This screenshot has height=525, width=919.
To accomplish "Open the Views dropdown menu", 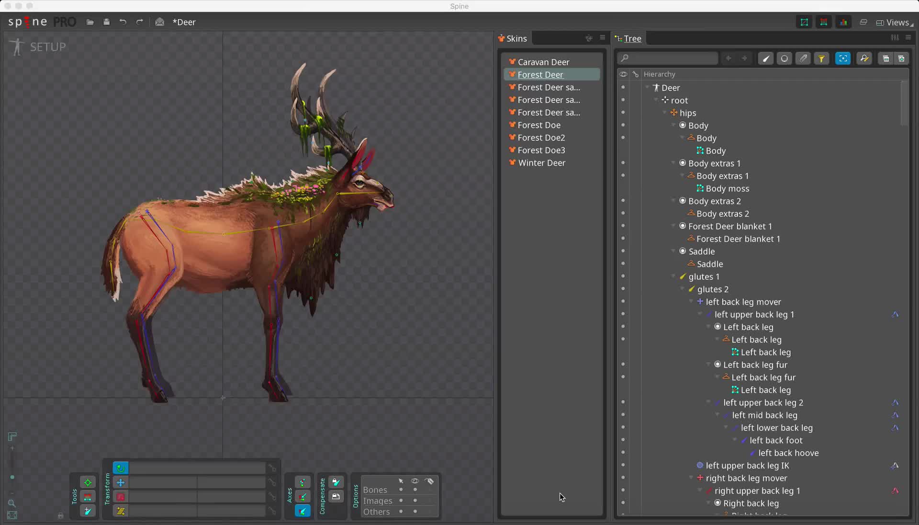I will pyautogui.click(x=894, y=23).
